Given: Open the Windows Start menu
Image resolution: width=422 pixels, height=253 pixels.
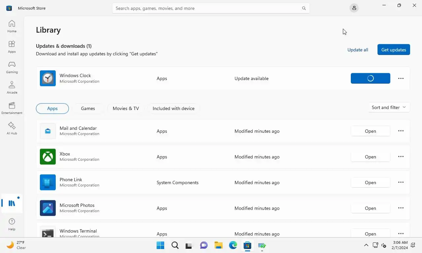Looking at the screenshot, I should click(x=161, y=245).
